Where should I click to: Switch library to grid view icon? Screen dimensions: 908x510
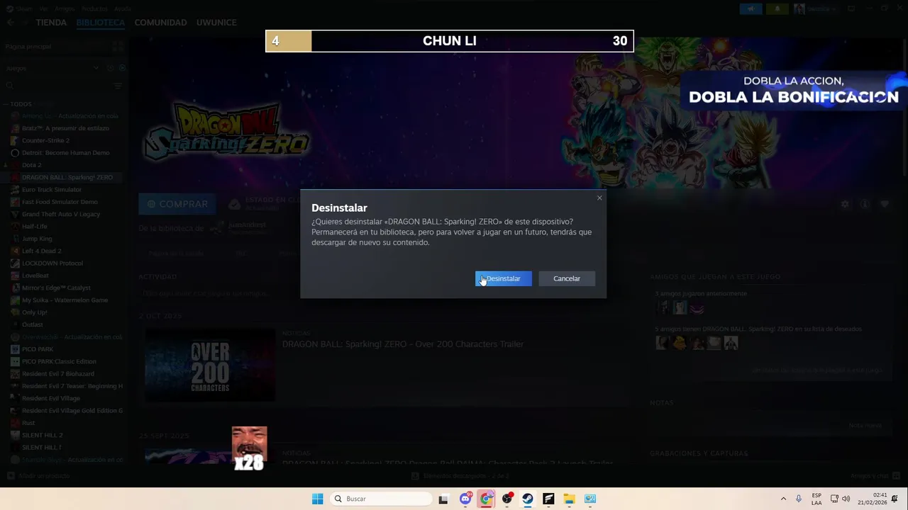coord(118,46)
